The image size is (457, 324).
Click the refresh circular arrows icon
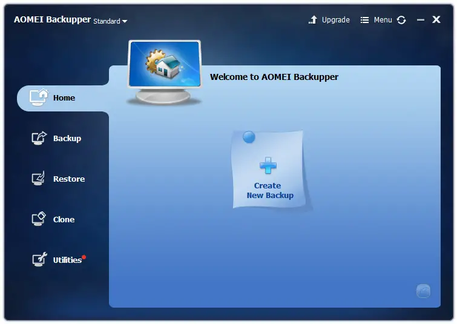401,20
